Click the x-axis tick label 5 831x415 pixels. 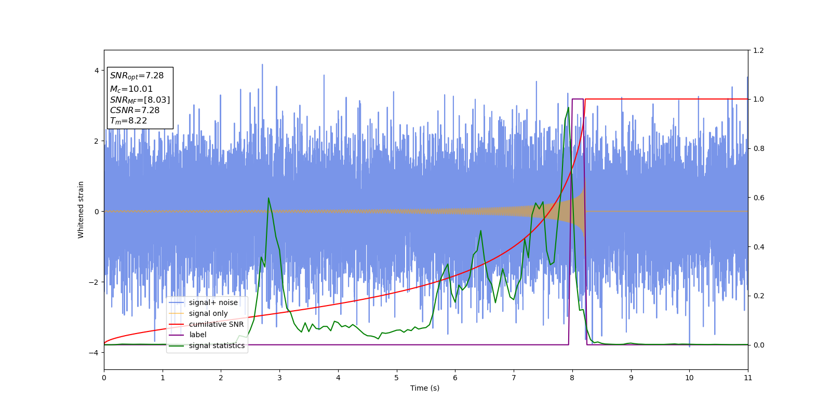[x=396, y=378]
